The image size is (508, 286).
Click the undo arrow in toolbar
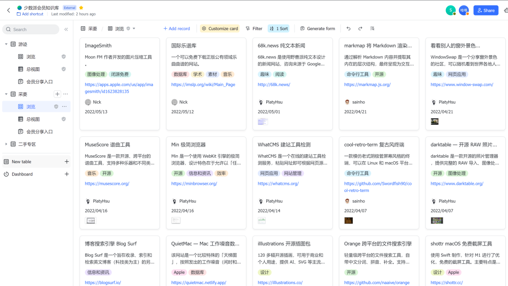coord(349,29)
